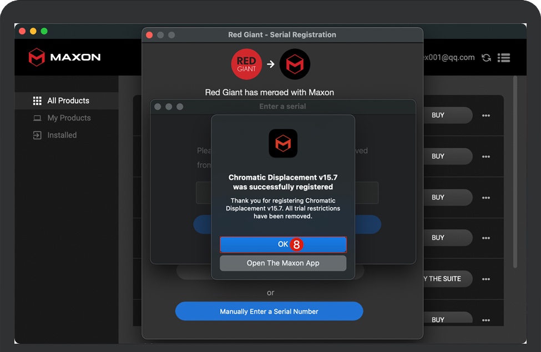
Task: Click the second BUY button in product list
Action: [x=447, y=157]
